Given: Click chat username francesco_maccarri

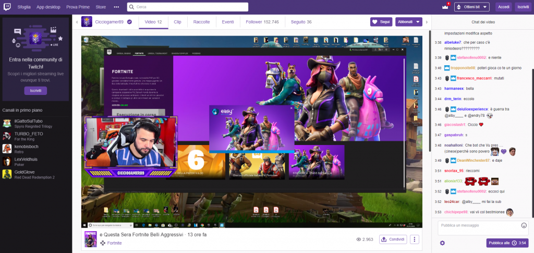Looking at the screenshot, I should point(474,78).
